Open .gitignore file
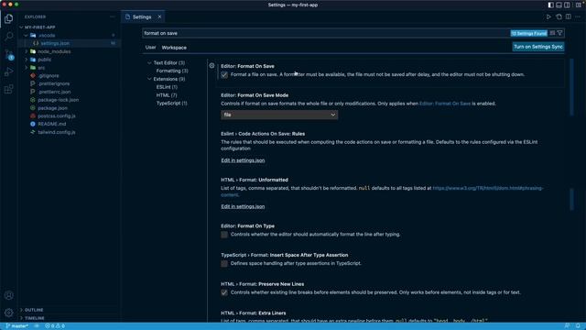The width and height of the screenshot is (586, 330). coord(49,76)
